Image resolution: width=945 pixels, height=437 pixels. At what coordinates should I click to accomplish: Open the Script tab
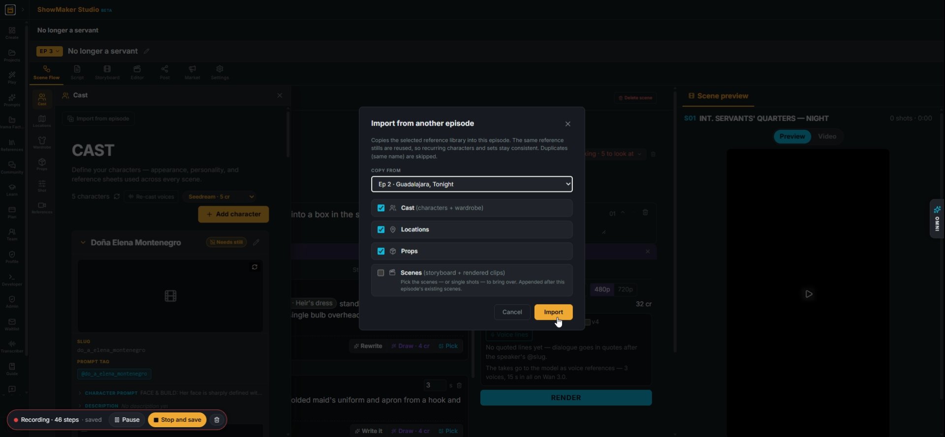point(77,72)
